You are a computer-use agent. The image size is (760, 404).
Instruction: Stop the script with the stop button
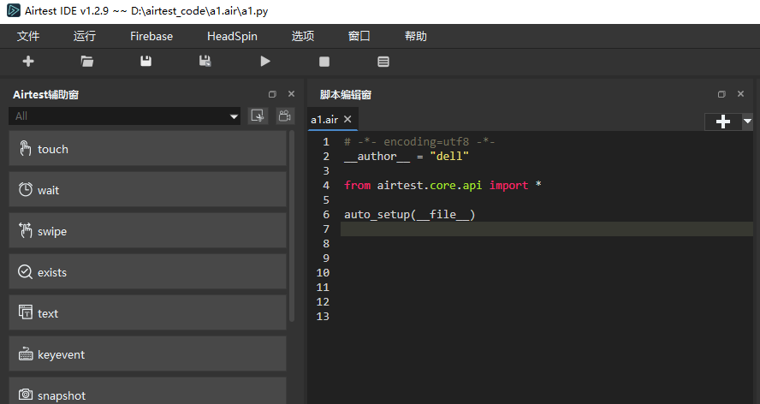pos(324,62)
